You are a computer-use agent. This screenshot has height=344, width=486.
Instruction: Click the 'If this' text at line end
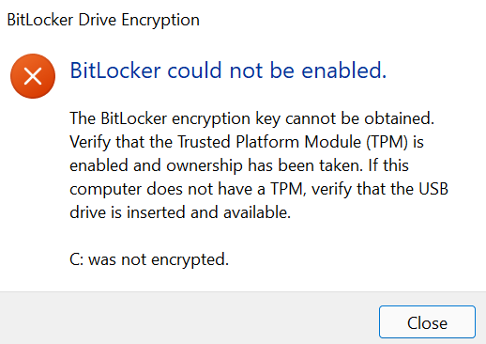click(x=388, y=165)
